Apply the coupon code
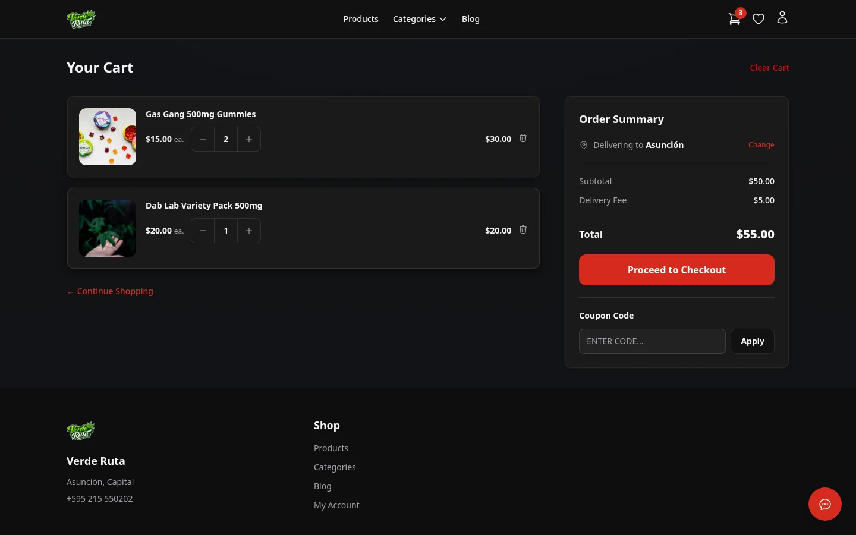The image size is (856, 535). point(753,341)
